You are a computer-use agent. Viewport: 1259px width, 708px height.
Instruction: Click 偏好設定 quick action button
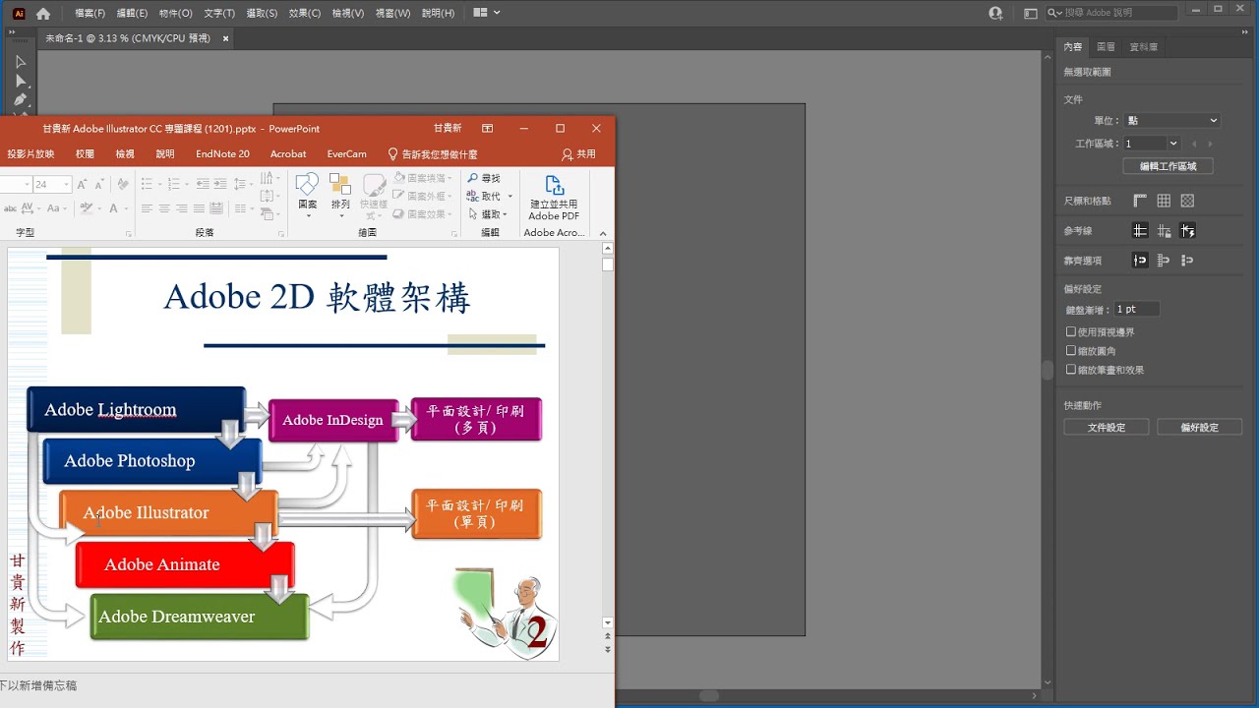(x=1199, y=428)
